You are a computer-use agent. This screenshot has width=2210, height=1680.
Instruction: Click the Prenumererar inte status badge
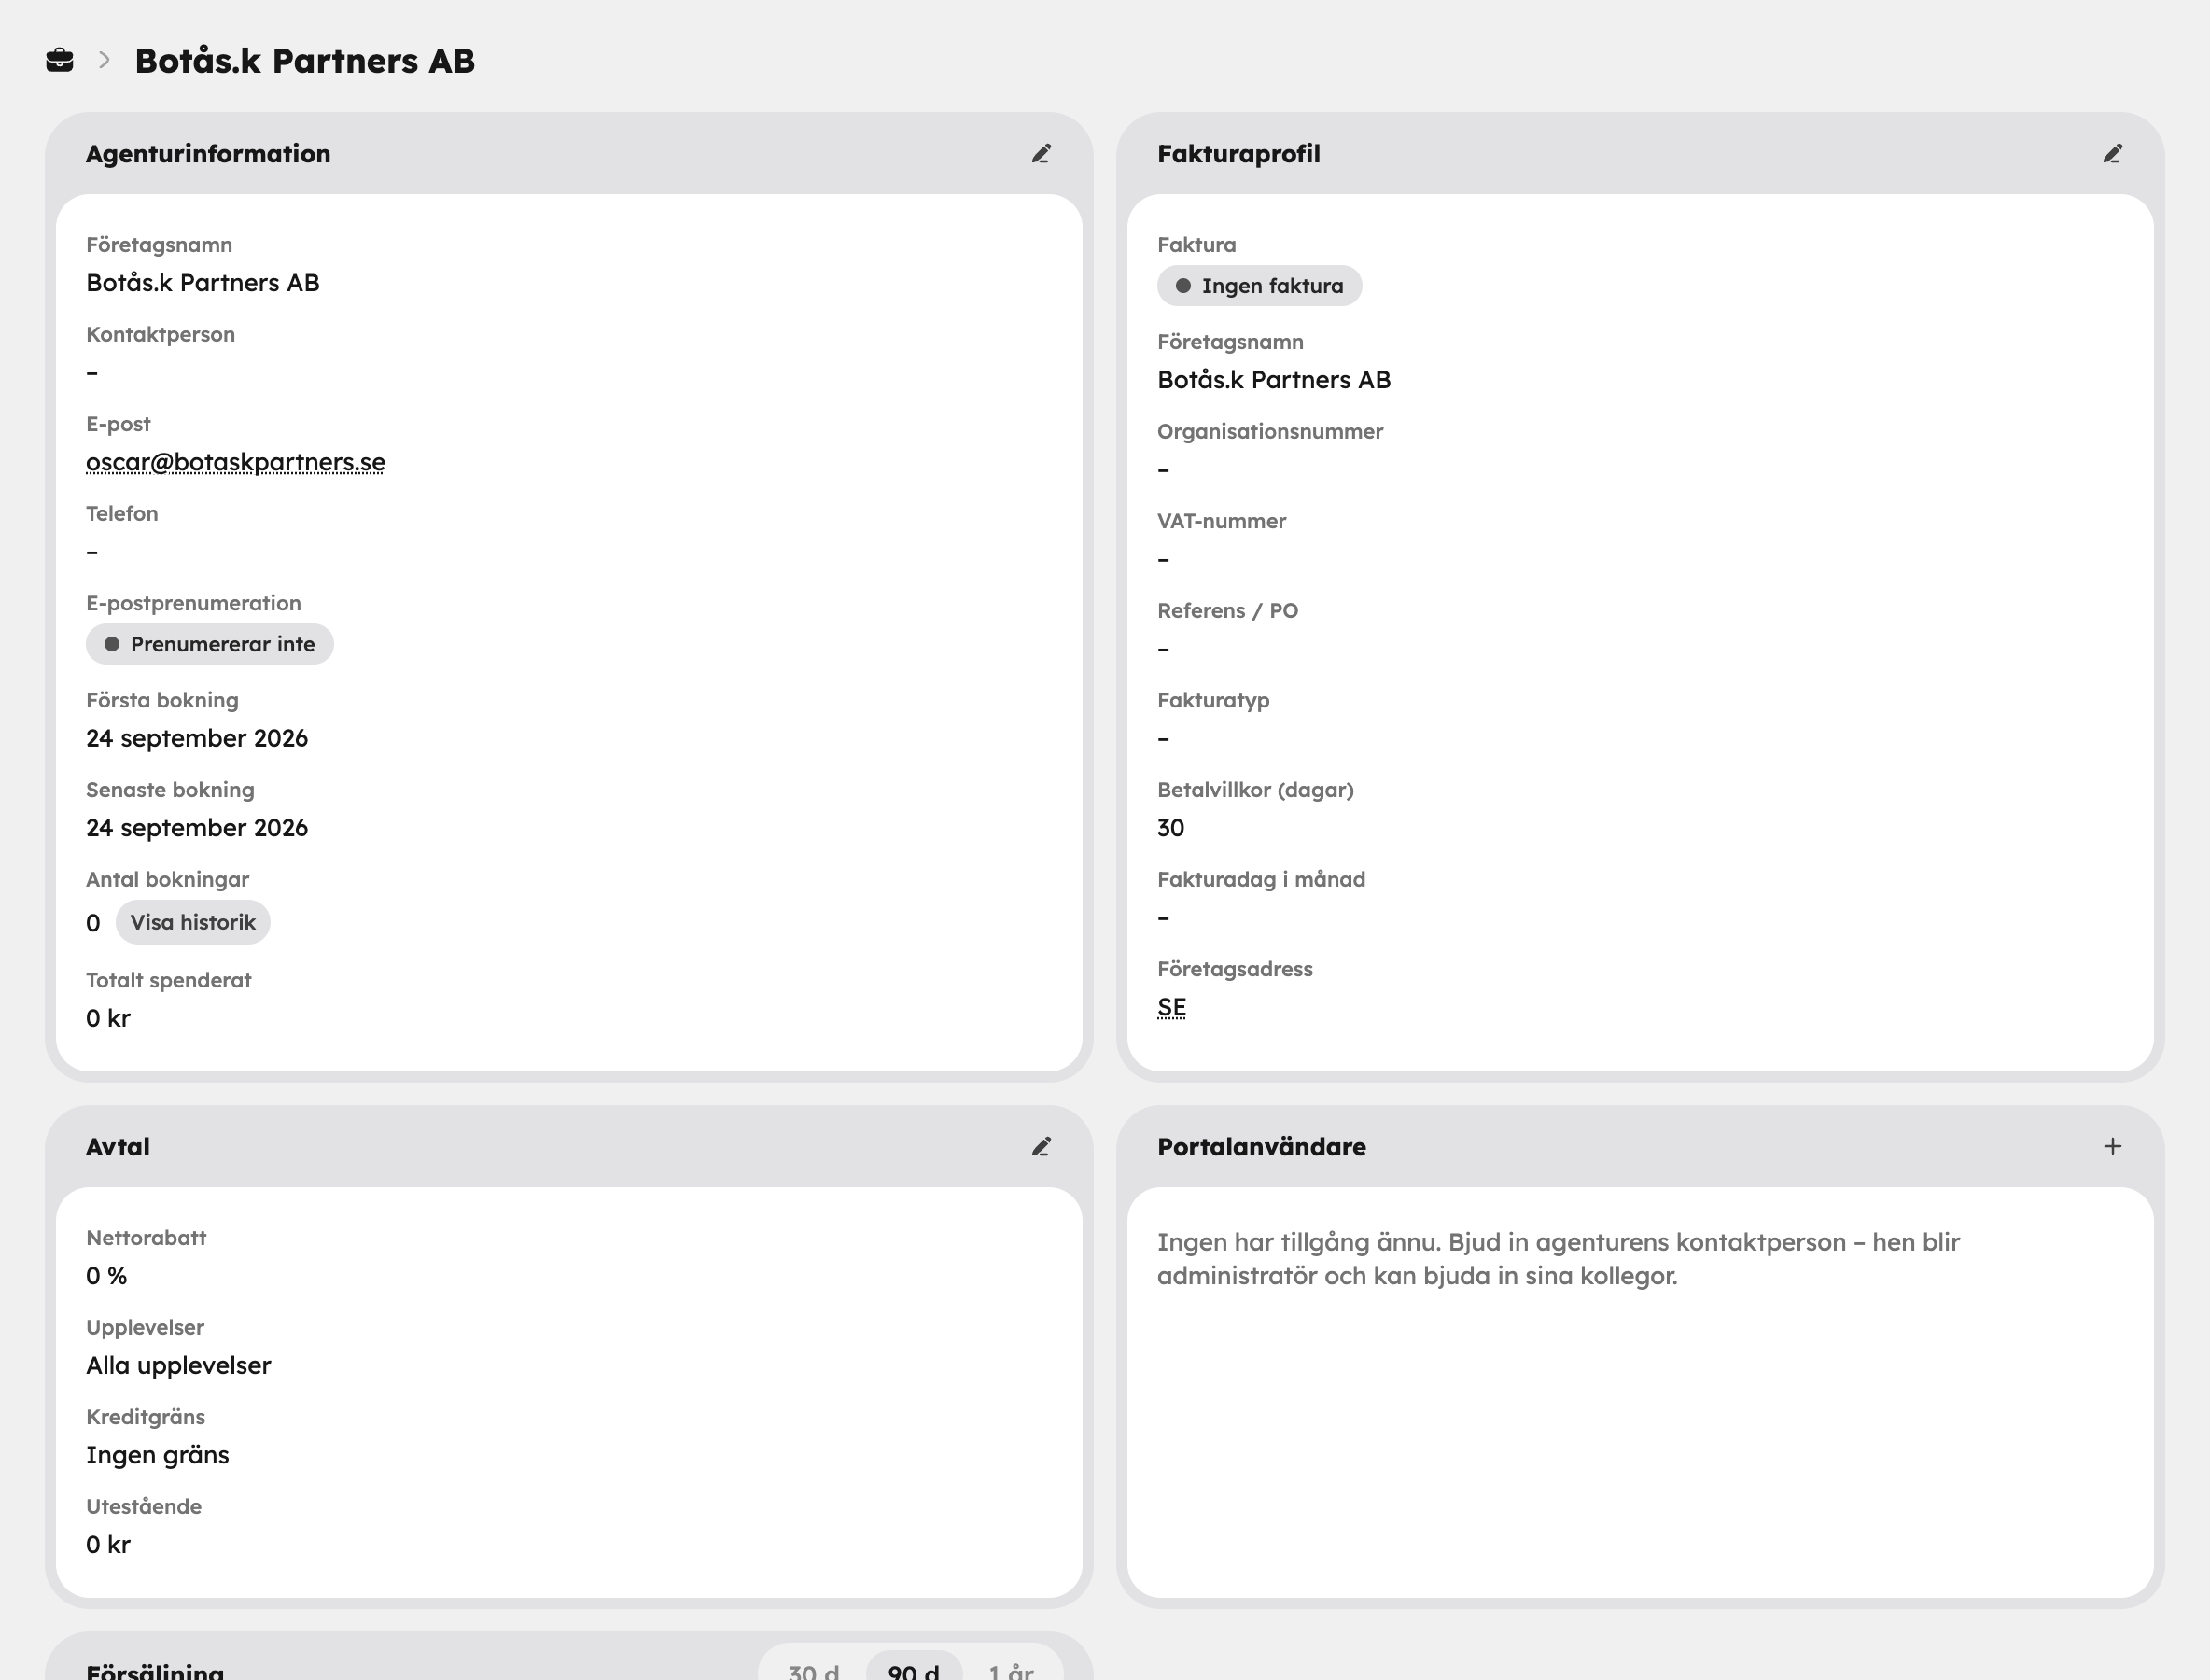[210, 644]
